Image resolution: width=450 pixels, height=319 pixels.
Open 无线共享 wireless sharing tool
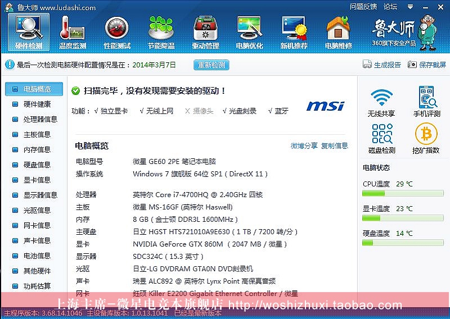(381, 102)
